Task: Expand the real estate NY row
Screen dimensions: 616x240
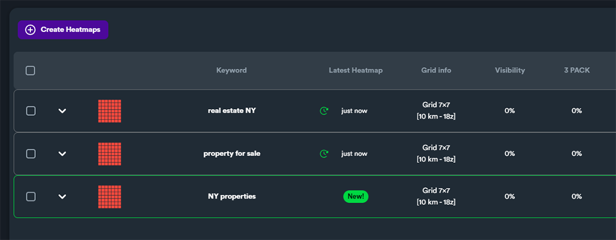Action: tap(62, 111)
